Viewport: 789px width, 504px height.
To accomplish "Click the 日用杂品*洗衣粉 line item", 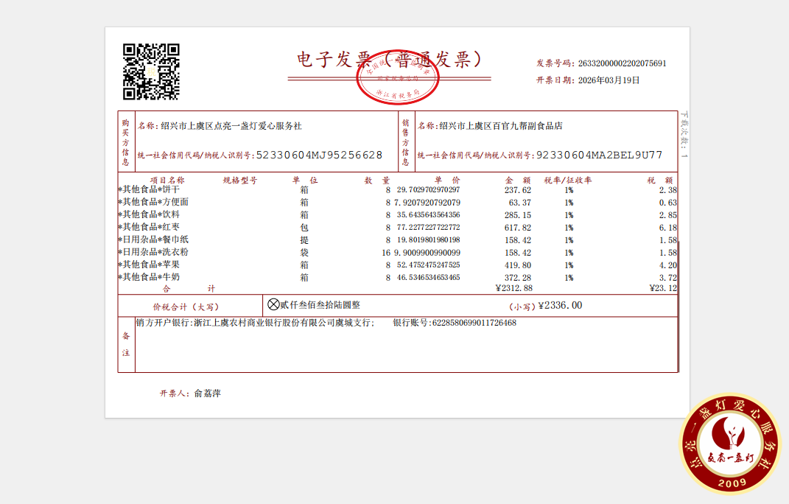I will 153,252.
